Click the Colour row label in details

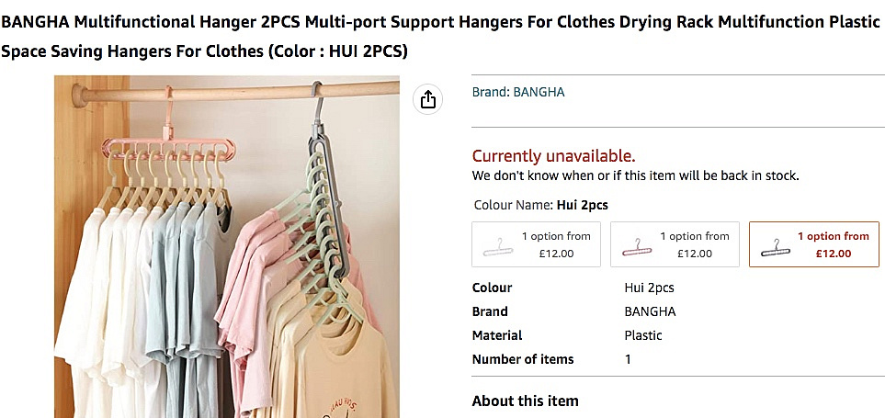[x=492, y=288]
